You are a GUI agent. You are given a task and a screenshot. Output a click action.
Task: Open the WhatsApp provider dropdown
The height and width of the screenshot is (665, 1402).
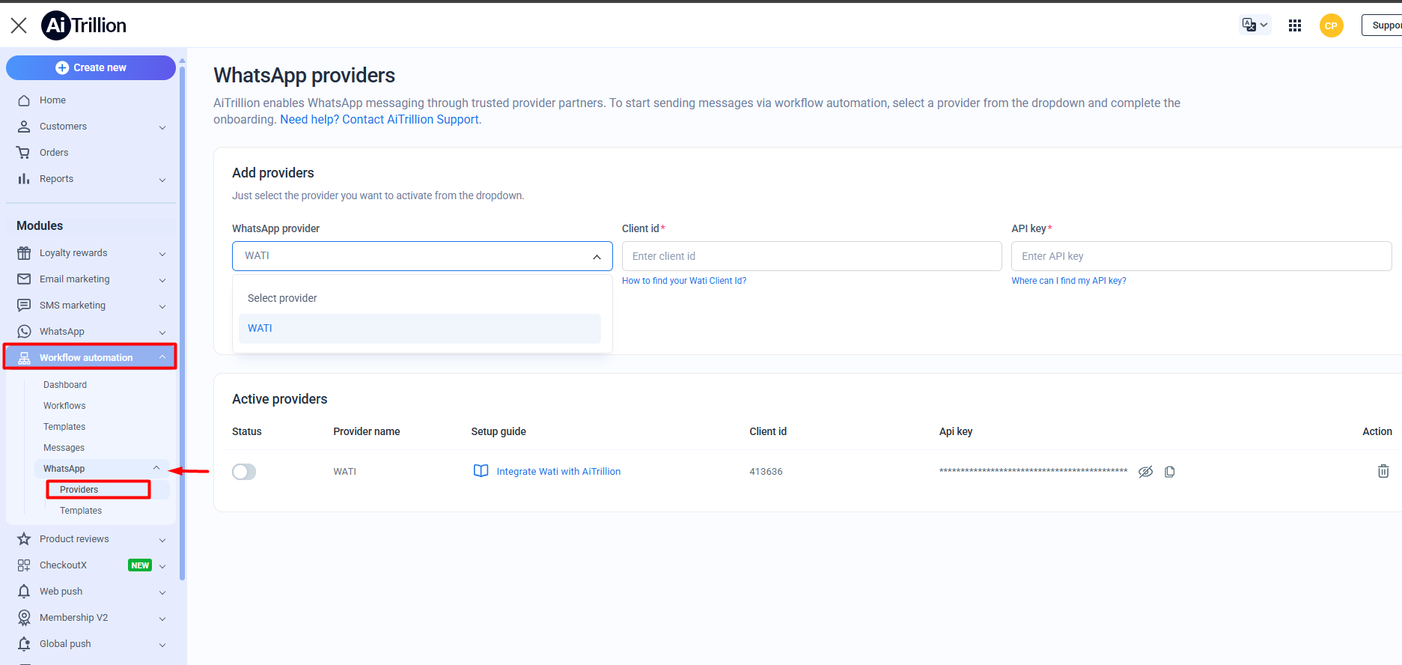point(422,256)
